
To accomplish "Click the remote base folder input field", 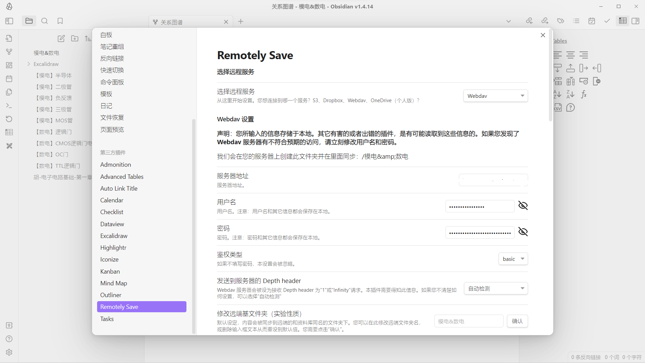I will [469, 321].
